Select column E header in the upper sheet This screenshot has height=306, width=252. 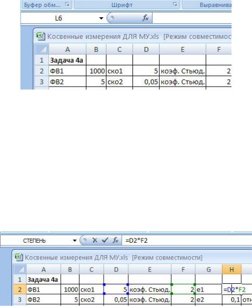click(182, 49)
